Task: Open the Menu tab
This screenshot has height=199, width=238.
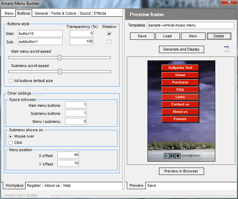Action: (9, 13)
